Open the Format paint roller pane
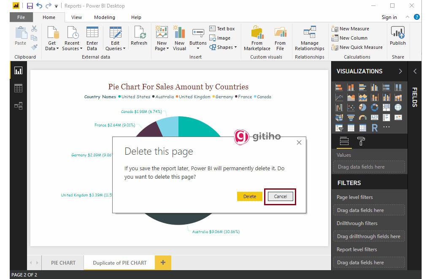 point(361,141)
